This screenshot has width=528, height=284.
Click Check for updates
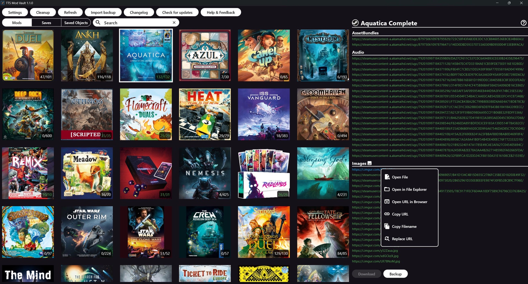[177, 12]
